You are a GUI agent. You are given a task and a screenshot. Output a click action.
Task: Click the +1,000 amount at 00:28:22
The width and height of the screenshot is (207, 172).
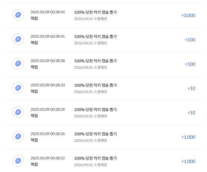[188, 162]
